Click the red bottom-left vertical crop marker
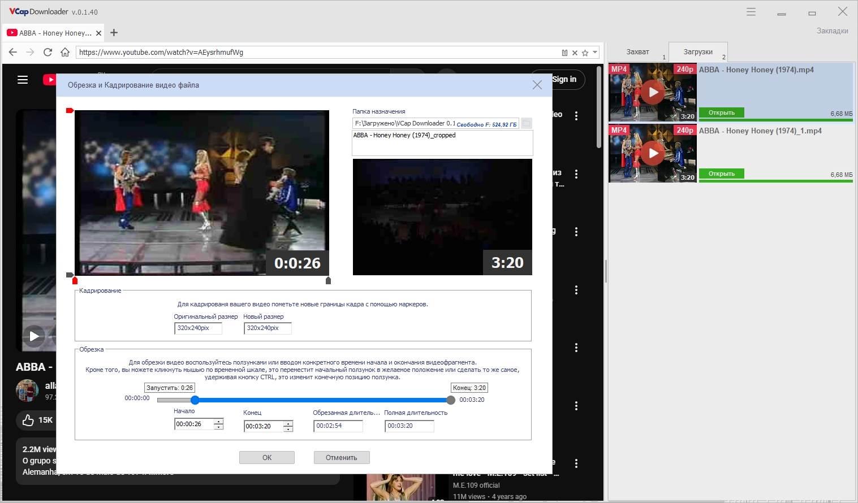Screen dimensions: 858x503 click(x=75, y=280)
